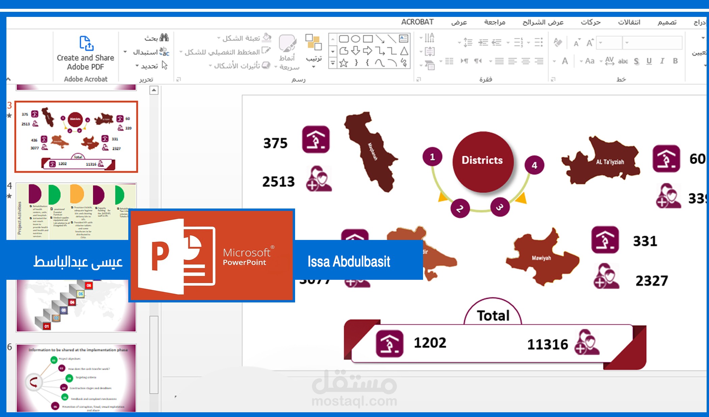Increase font size with the larger A icon

(590, 43)
